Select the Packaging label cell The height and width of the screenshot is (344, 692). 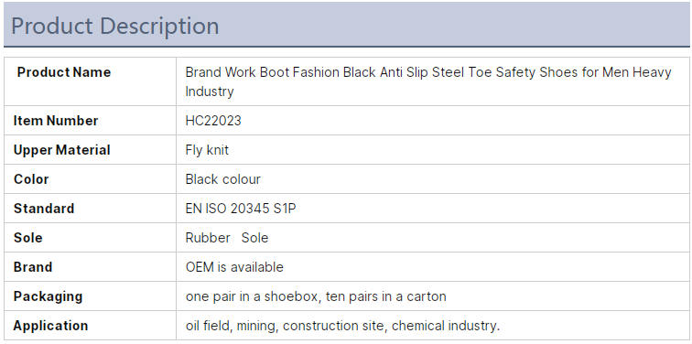coord(90,296)
